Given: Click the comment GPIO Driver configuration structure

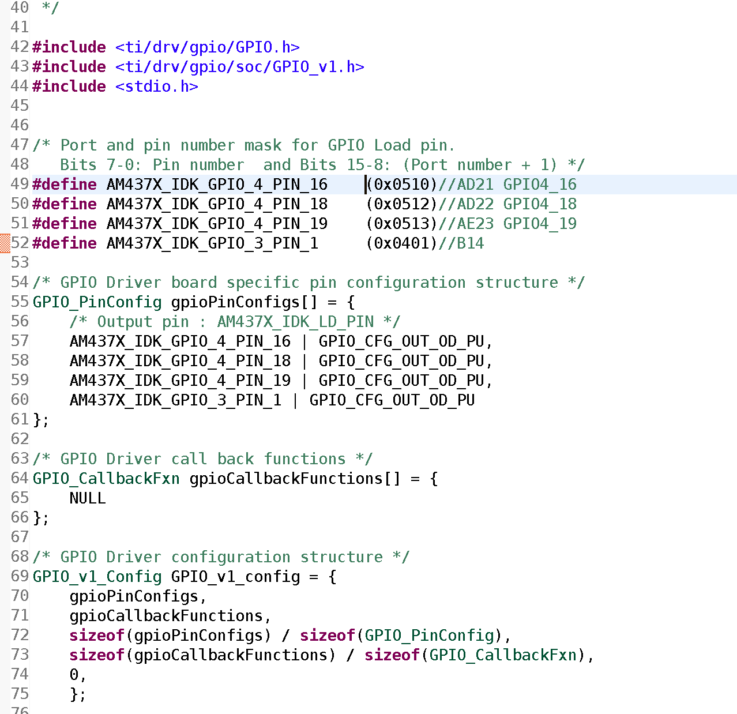Looking at the screenshot, I should pyautogui.click(x=221, y=557).
